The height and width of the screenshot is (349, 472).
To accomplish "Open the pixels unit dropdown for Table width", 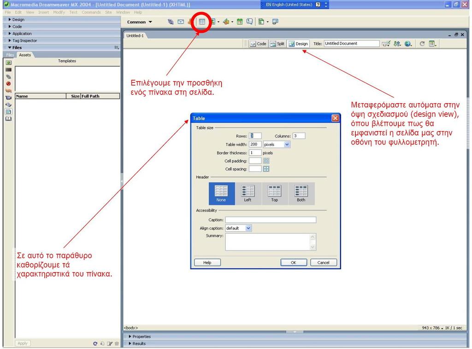I will [x=287, y=145].
